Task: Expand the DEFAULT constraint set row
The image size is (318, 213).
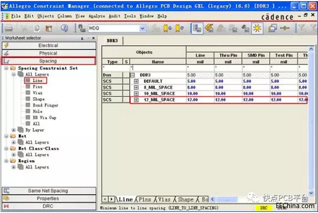Action: click(136, 81)
